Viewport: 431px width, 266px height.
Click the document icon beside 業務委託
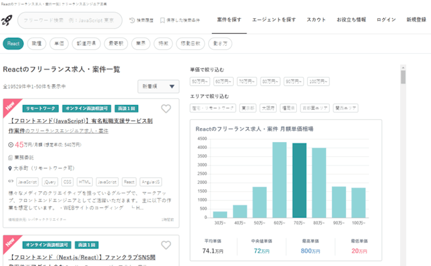(x=10, y=158)
